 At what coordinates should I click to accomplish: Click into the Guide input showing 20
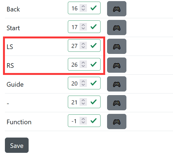(74, 83)
